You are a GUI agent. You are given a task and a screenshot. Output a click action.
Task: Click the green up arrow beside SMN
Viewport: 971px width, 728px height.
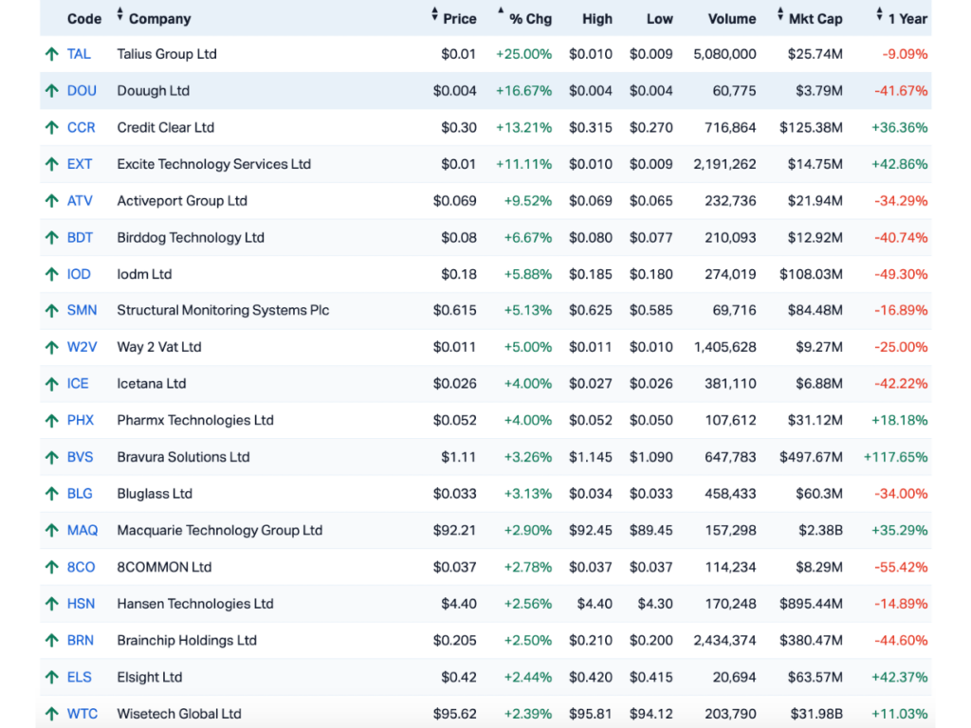click(x=52, y=311)
